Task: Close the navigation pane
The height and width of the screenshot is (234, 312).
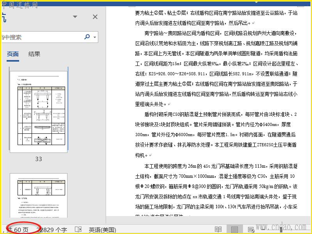Action: point(95,17)
